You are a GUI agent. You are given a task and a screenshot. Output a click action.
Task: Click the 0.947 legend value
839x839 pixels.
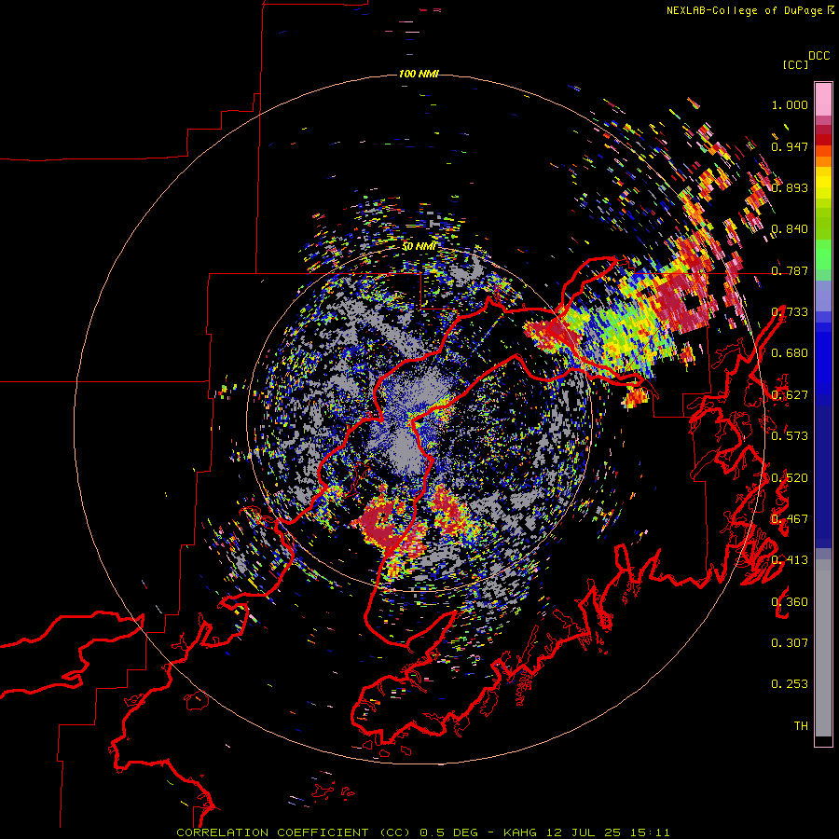click(790, 146)
